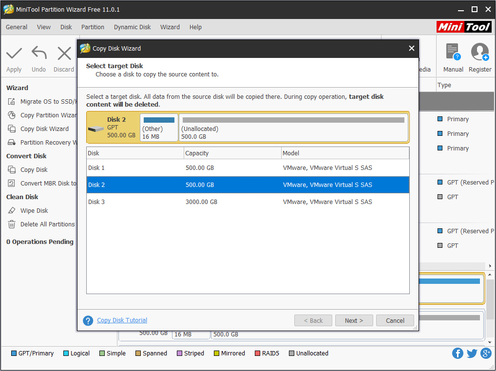Click the Undo arrow icon

click(x=38, y=53)
